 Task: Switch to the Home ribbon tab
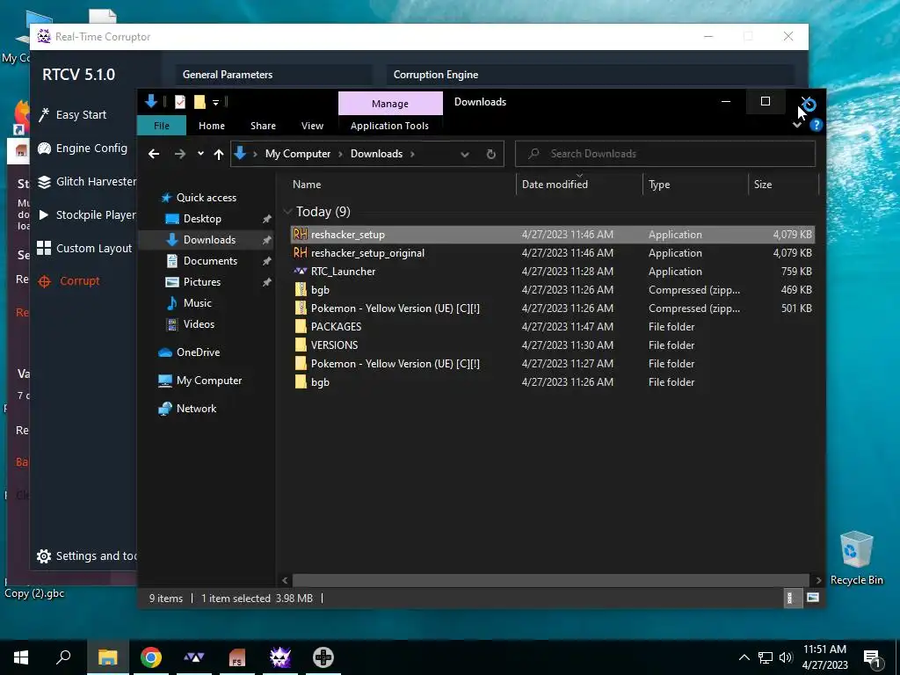click(x=212, y=125)
